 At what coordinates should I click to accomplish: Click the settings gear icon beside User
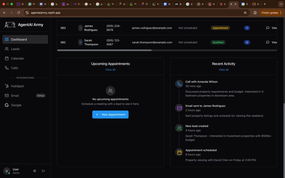tap(35, 171)
